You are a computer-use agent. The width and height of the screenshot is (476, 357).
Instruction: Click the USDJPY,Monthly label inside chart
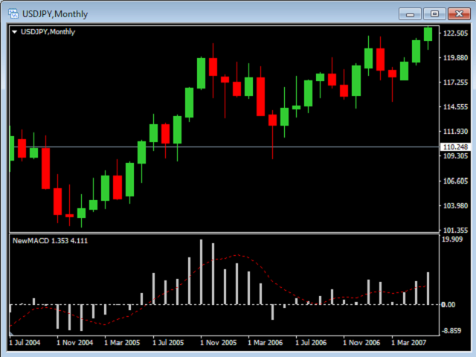(48, 32)
